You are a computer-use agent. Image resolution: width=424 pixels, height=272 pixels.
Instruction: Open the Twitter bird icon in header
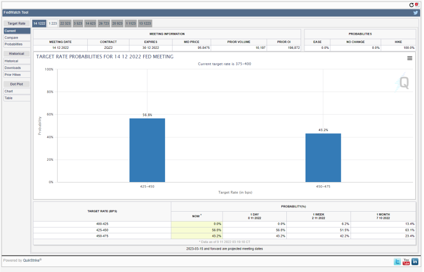[x=416, y=13]
